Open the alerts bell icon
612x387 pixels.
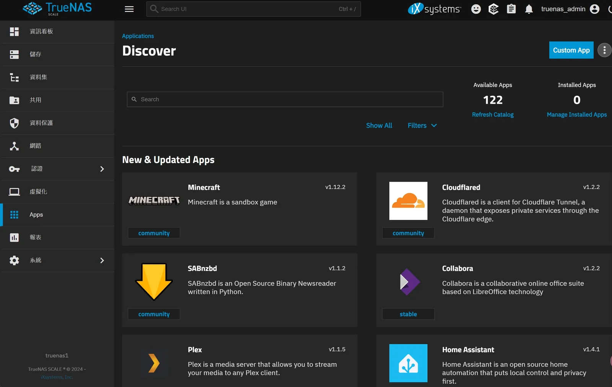pos(529,9)
